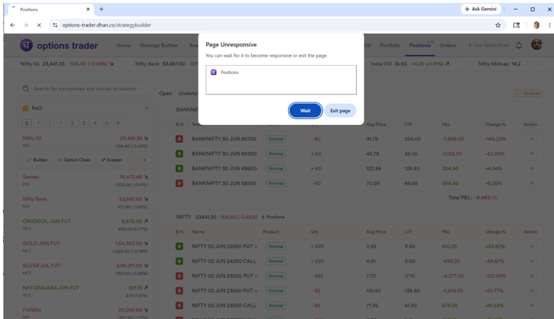Open the Home menu item

[123, 45]
